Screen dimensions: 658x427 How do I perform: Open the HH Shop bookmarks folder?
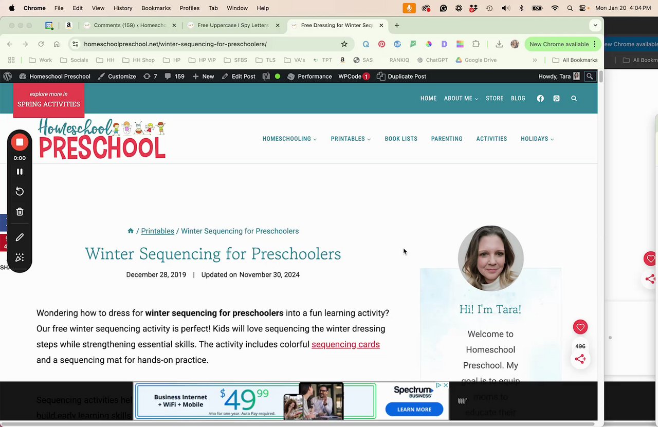138,60
